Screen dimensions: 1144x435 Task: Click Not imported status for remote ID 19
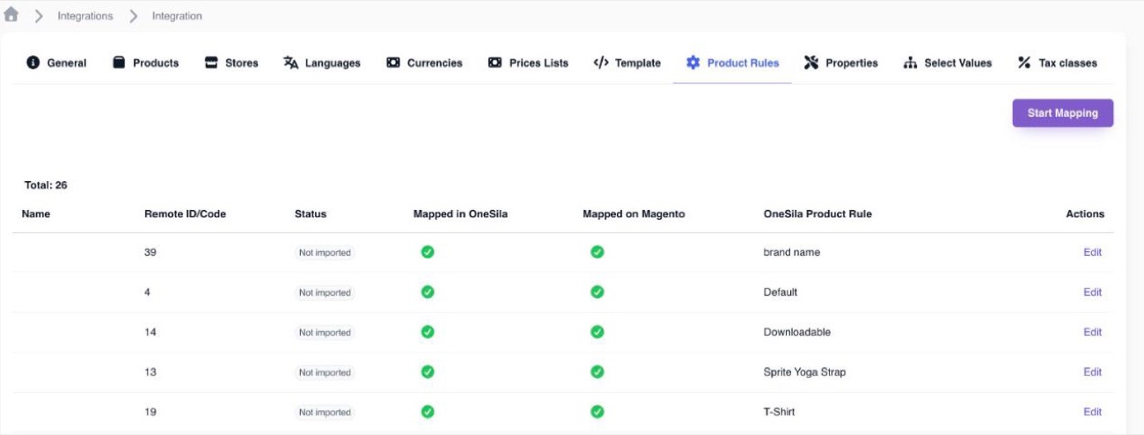tap(325, 412)
